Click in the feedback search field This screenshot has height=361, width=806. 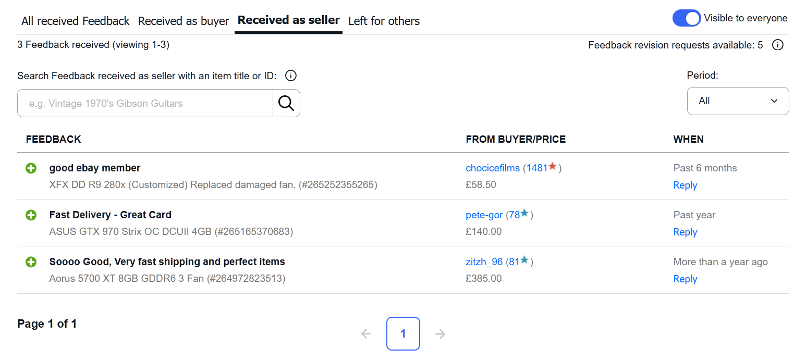145,103
